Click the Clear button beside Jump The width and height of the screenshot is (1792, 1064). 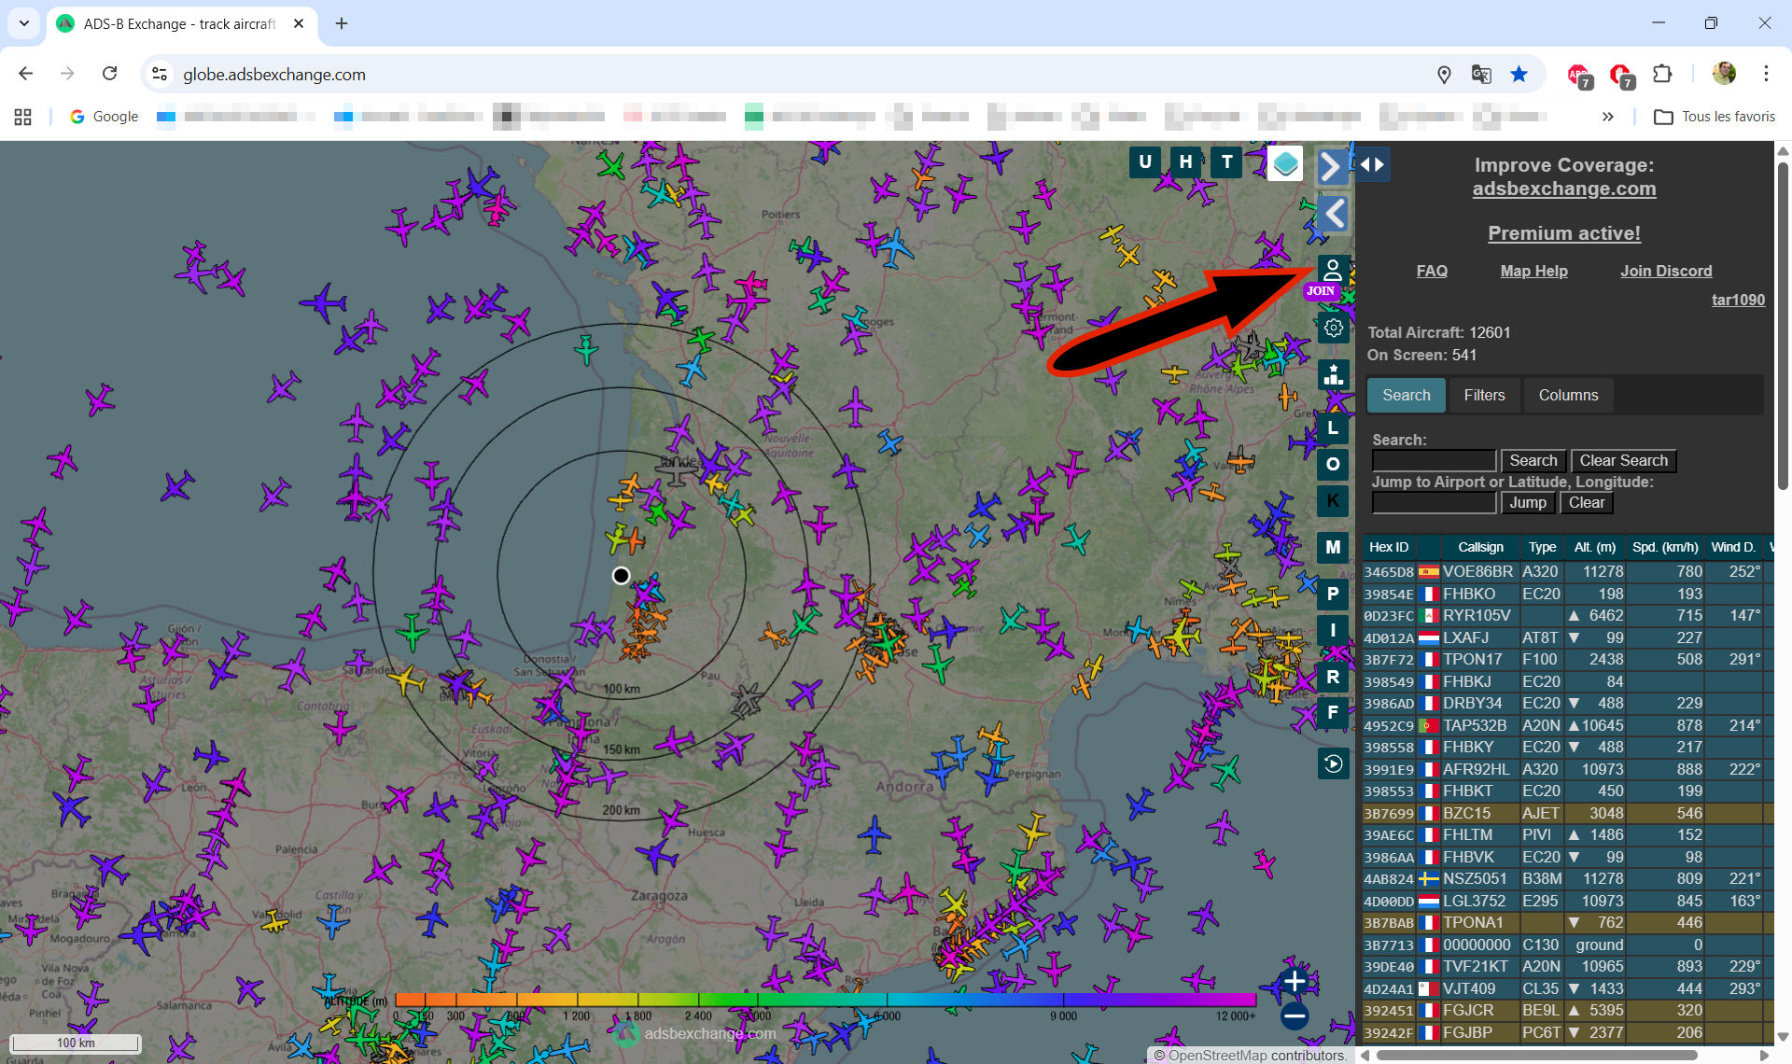coord(1587,503)
